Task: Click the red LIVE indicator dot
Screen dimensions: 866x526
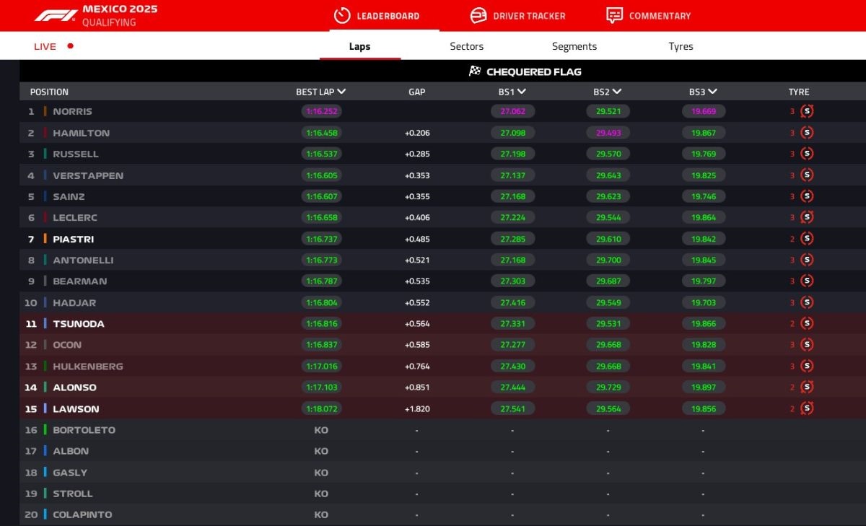Action: tap(70, 46)
